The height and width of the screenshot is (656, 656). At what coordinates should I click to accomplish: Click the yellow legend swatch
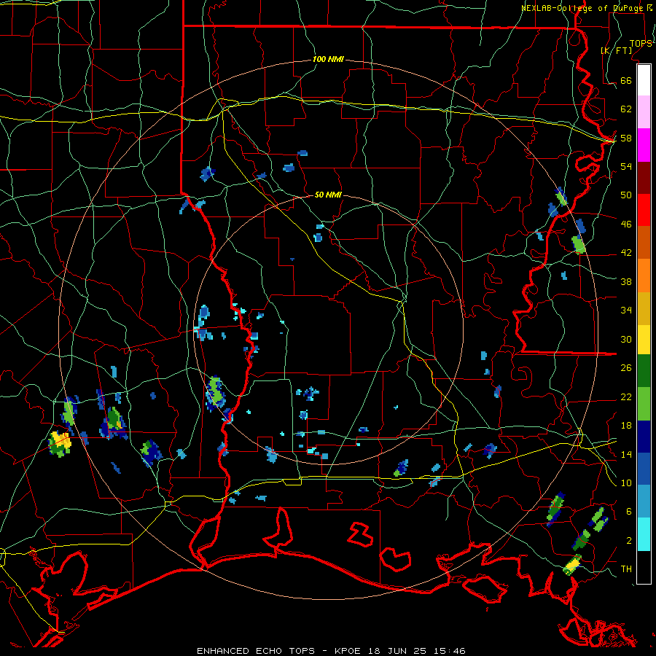click(x=644, y=340)
